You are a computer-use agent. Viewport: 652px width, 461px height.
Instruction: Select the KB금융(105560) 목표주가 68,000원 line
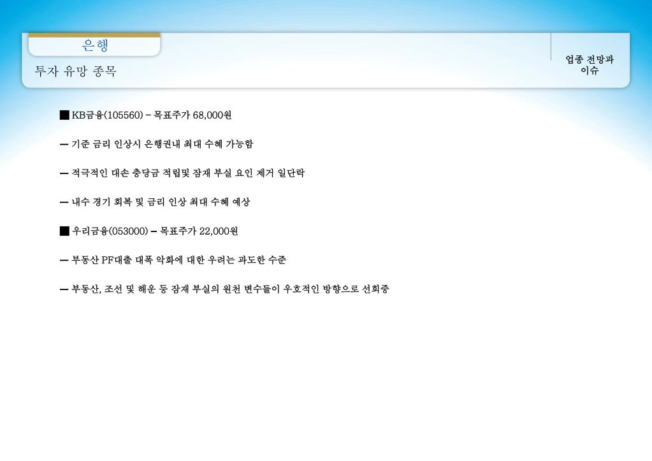coord(145,115)
